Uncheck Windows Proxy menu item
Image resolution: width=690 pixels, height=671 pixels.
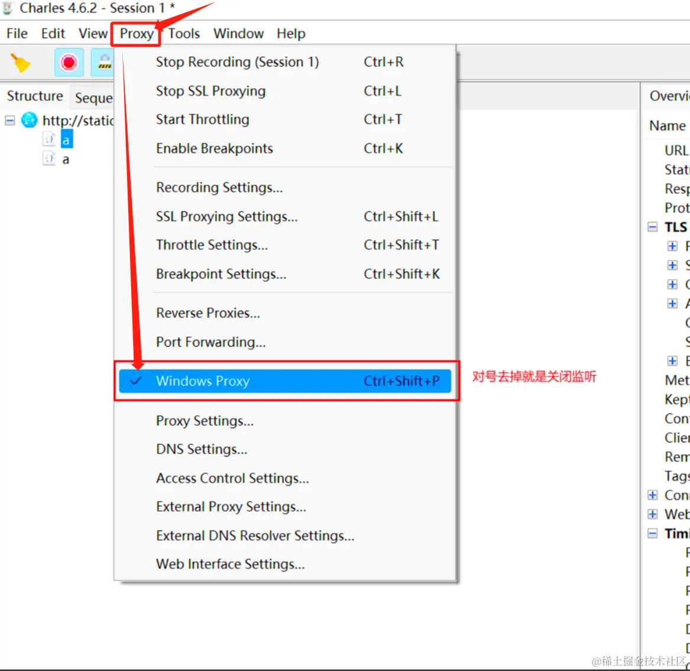pyautogui.click(x=285, y=381)
